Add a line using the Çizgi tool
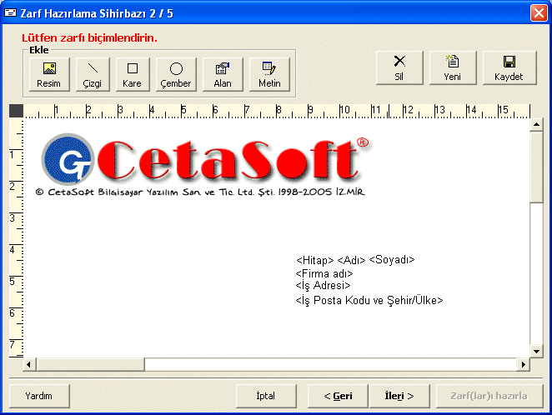 tap(93, 74)
